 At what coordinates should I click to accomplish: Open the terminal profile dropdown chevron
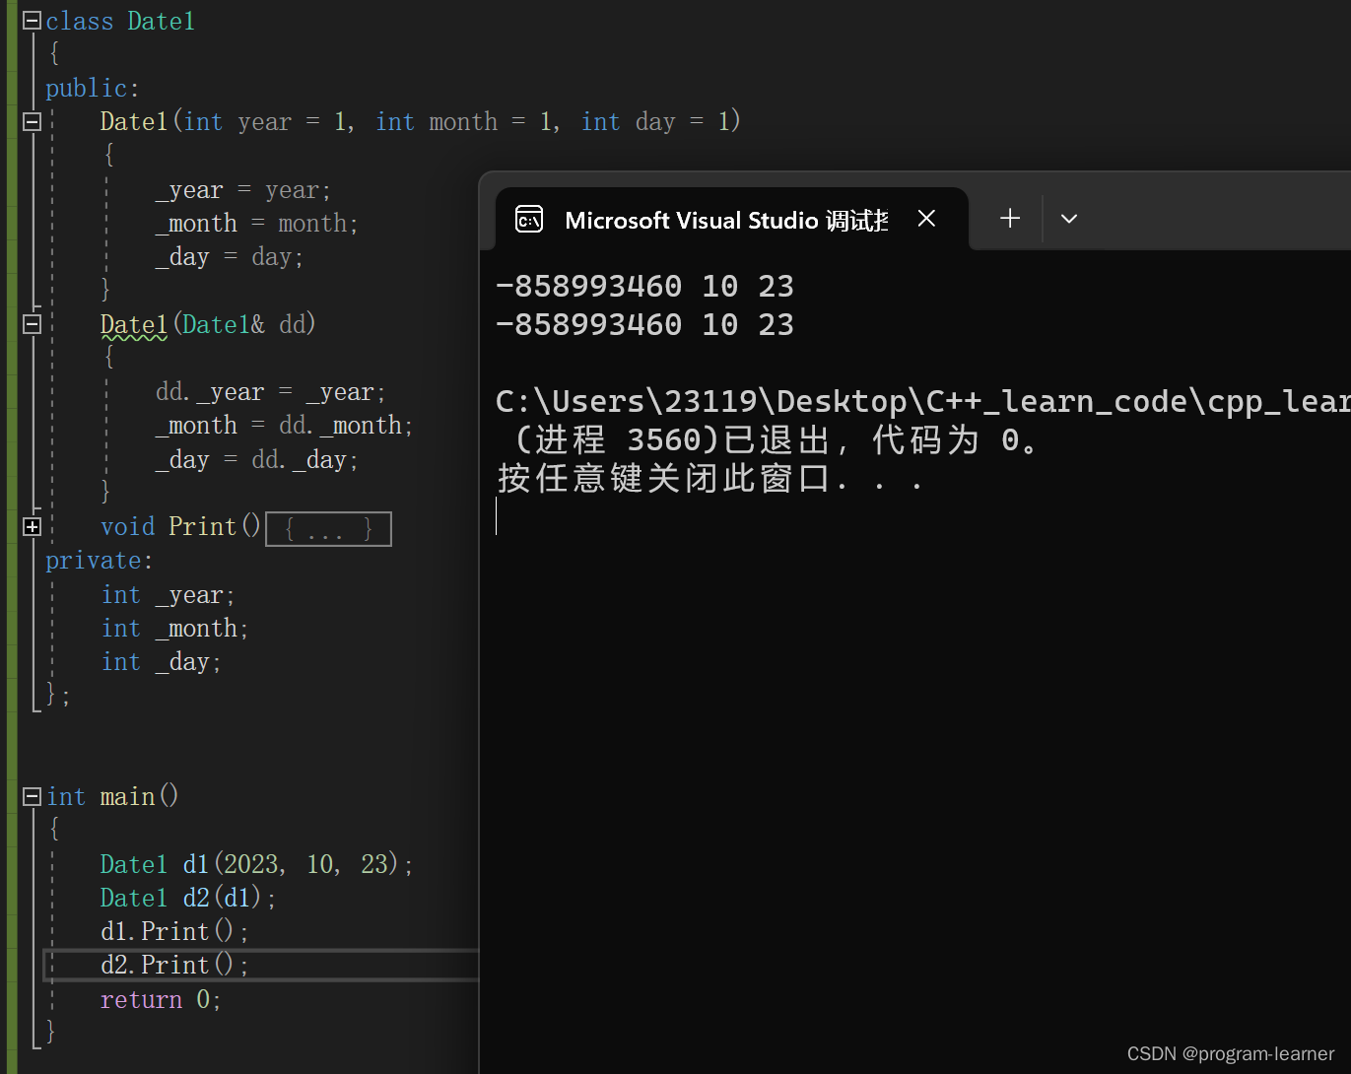click(1069, 219)
